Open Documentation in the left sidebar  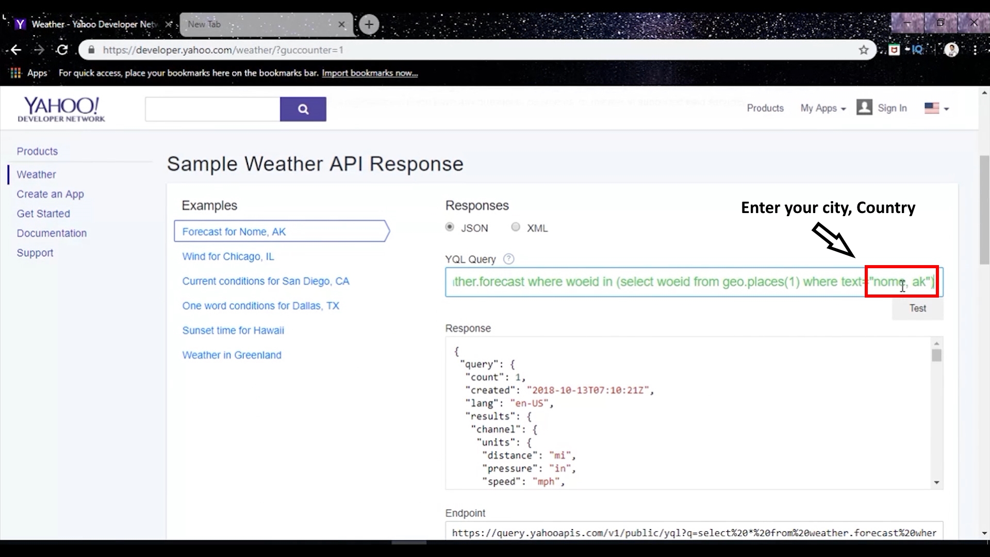pyautogui.click(x=52, y=233)
